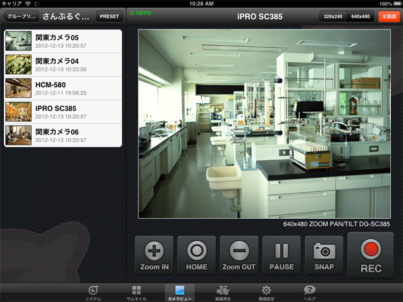
Task: Select 関東カメラ05 from camera list
Action: coord(63,41)
